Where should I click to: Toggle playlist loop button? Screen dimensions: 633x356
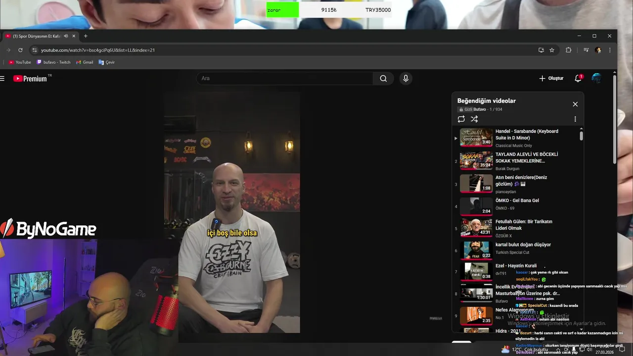click(x=461, y=119)
